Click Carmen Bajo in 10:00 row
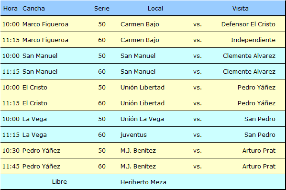The image size is (286, 190). point(140,24)
